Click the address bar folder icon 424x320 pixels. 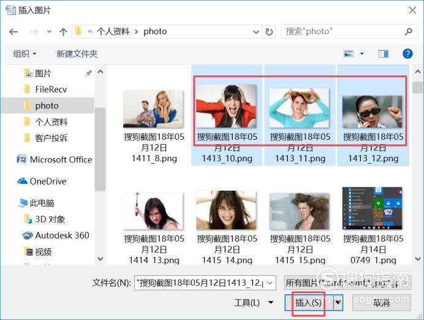pos(78,31)
